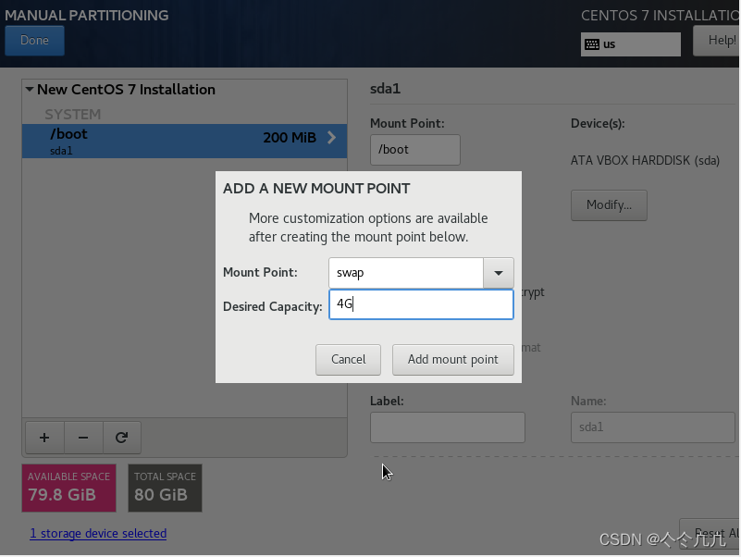This screenshot has height=557, width=741.
Task: Click the Help! button
Action: tap(716, 41)
